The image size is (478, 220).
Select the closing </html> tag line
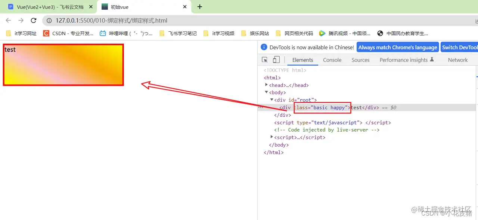tap(273, 152)
